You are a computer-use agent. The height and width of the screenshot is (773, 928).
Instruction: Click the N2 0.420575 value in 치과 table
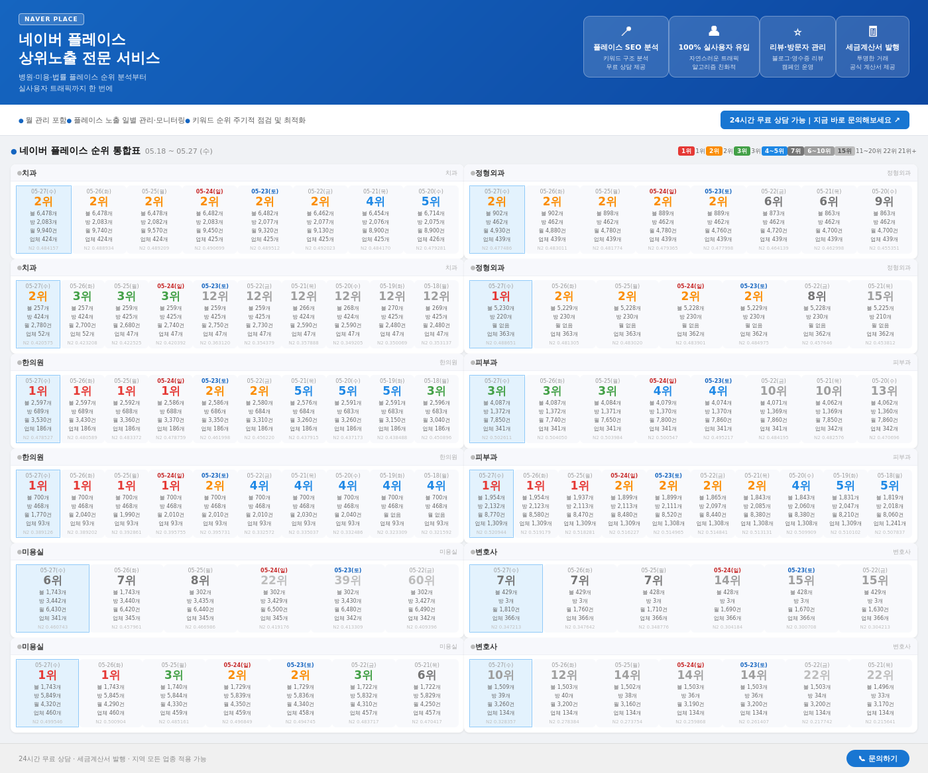(x=38, y=343)
